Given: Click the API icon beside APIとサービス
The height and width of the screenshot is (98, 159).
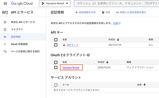Looking at the screenshot, I should click(x=5, y=12).
